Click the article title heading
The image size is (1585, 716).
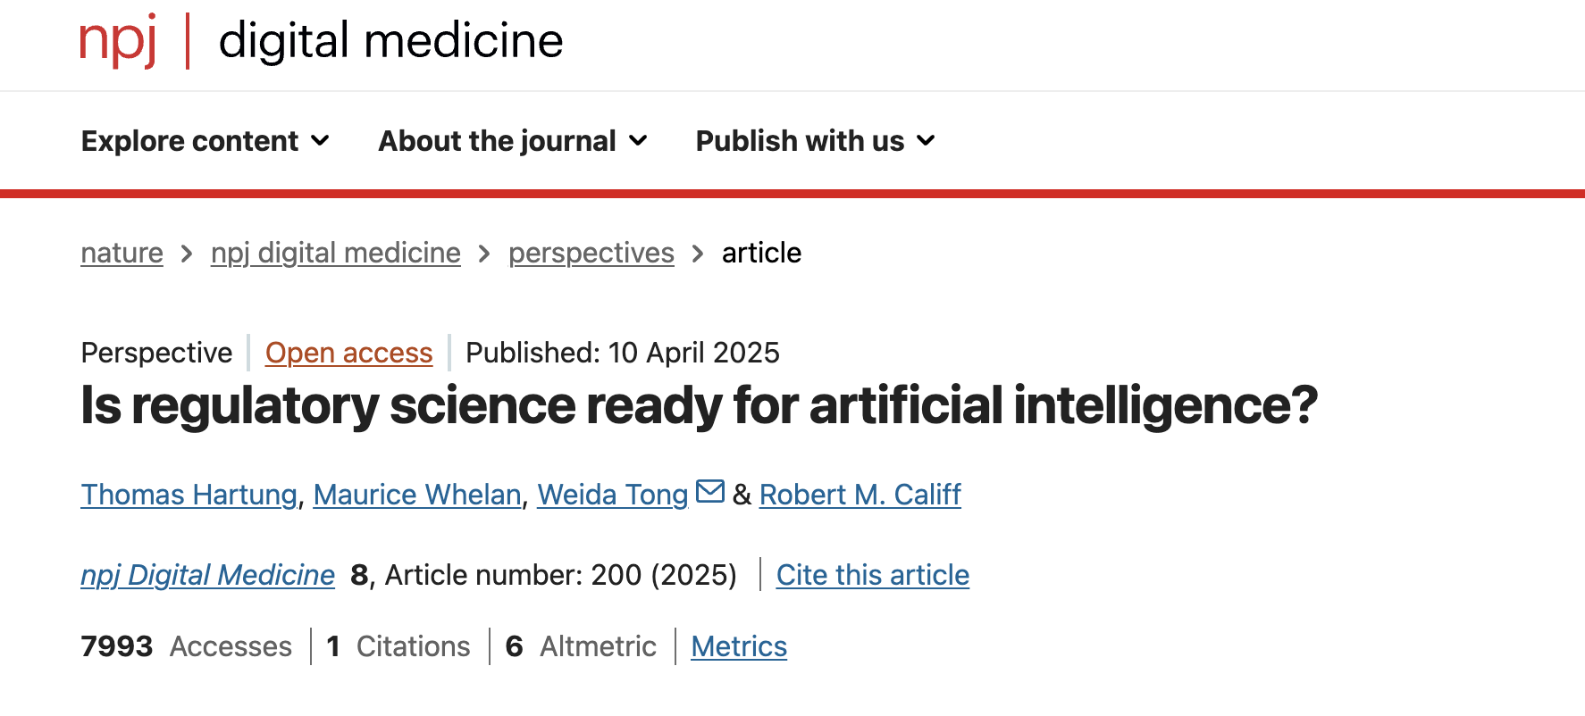699,405
